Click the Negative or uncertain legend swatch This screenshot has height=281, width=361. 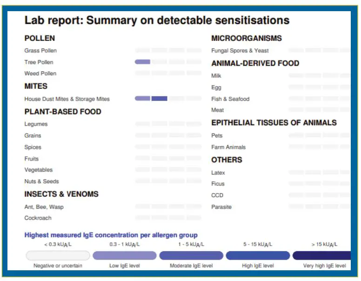(x=58, y=255)
